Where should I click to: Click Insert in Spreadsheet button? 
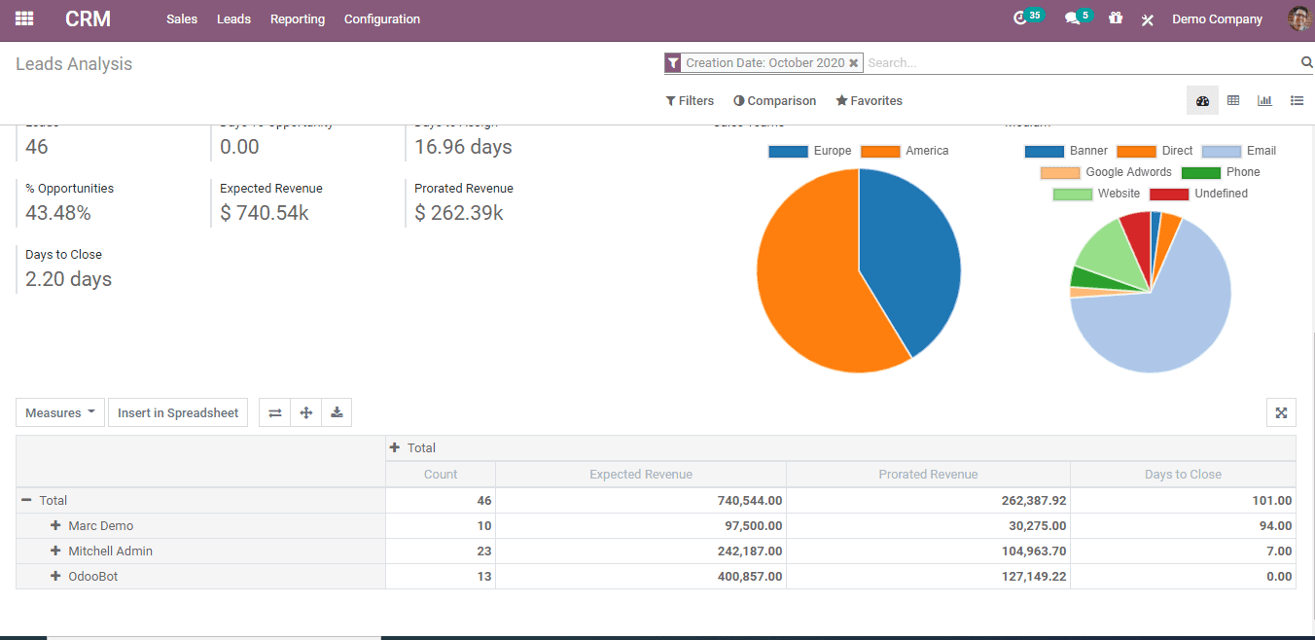point(178,412)
